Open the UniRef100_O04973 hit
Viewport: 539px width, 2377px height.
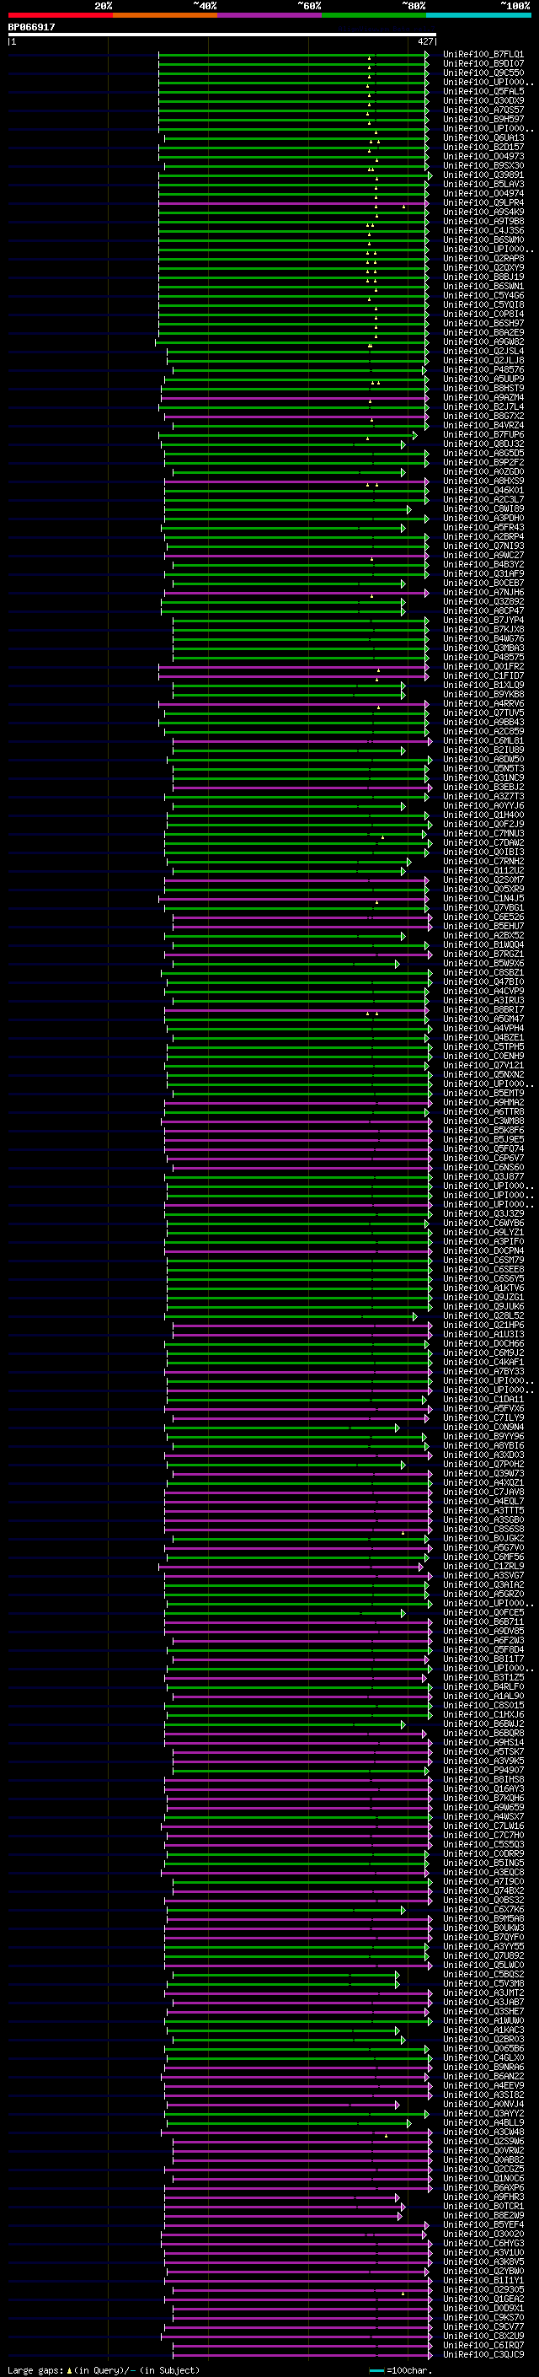tap(483, 157)
